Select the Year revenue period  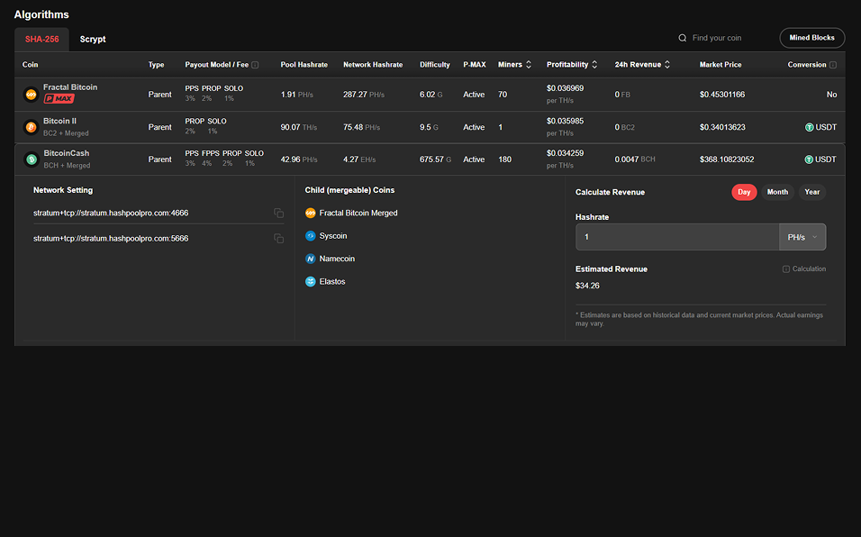(812, 192)
